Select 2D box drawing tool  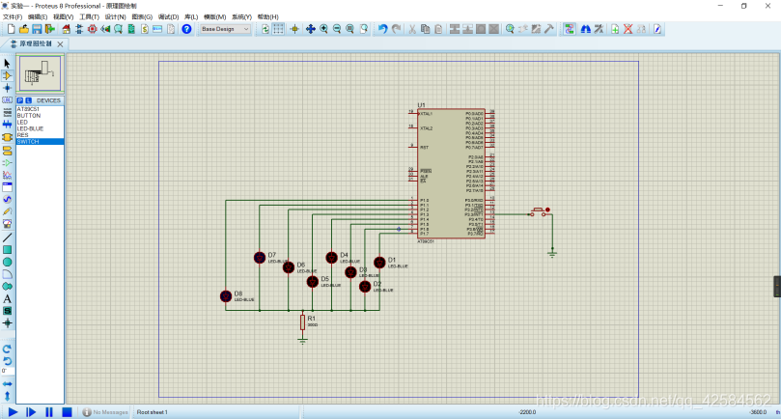tap(7, 250)
